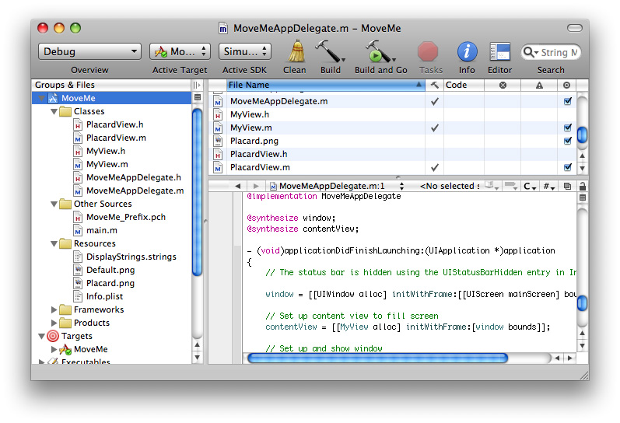The image size is (620, 423).
Task: Click the counterpart file icon in editor bar
Action: [x=567, y=186]
